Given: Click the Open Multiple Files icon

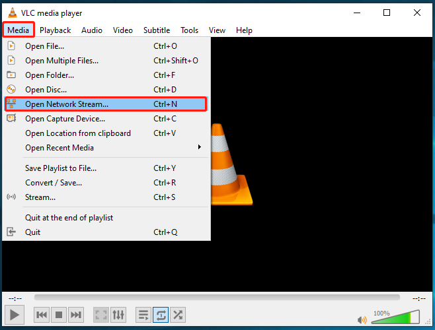Looking at the screenshot, I should coord(11,60).
